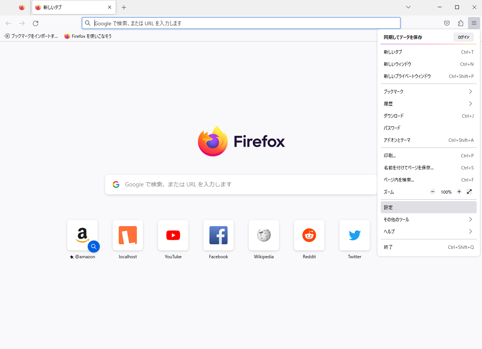
Task: Expand ヘルプ submenu
Action: point(429,231)
